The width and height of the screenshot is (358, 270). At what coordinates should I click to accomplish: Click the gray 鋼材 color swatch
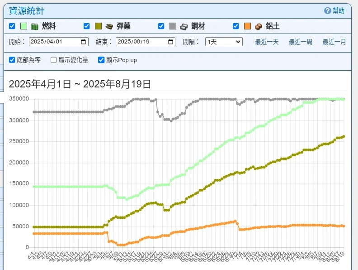click(x=173, y=26)
